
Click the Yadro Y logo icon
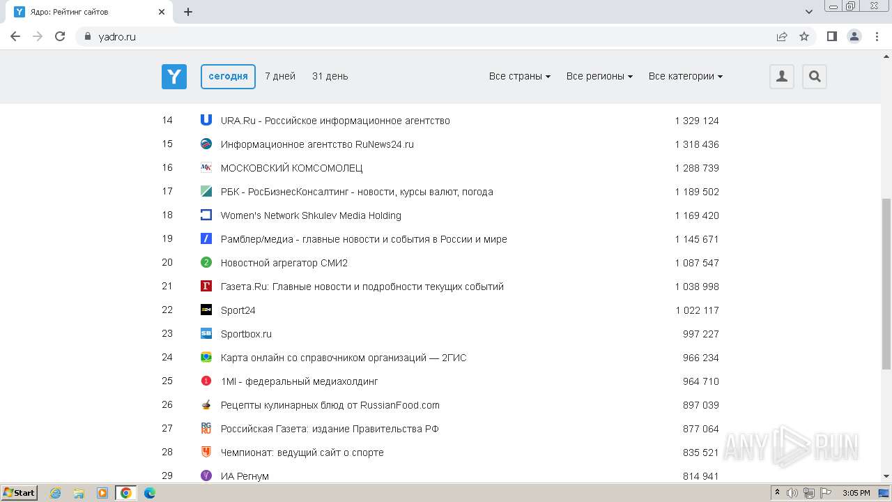(174, 76)
